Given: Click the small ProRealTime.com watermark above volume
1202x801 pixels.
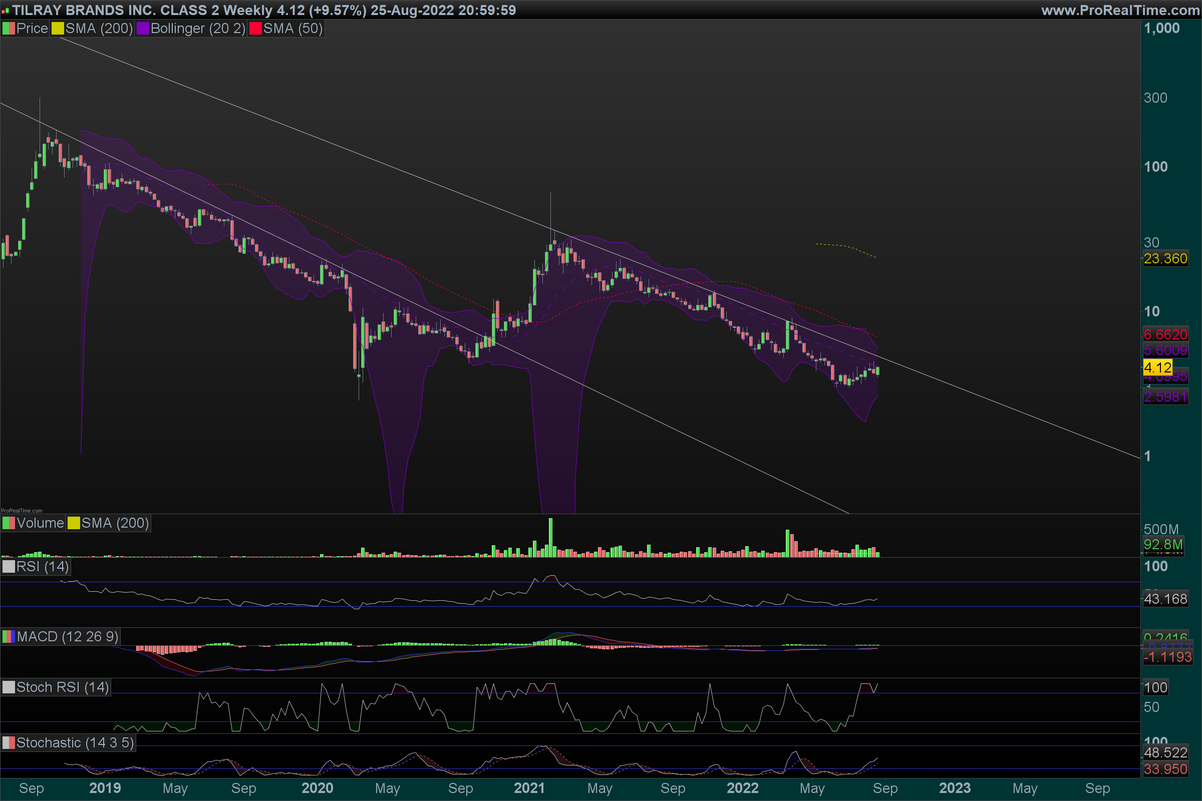Looking at the screenshot, I should pyautogui.click(x=22, y=510).
